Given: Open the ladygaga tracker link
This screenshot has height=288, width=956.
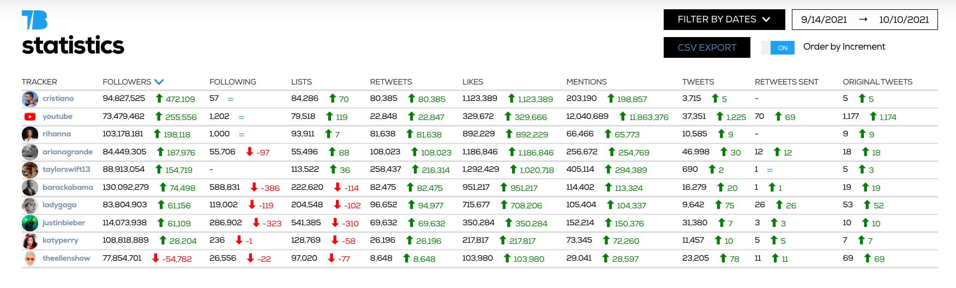Looking at the screenshot, I should (59, 205).
